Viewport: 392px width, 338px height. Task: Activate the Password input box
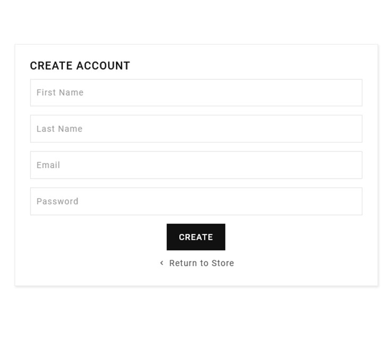(196, 201)
